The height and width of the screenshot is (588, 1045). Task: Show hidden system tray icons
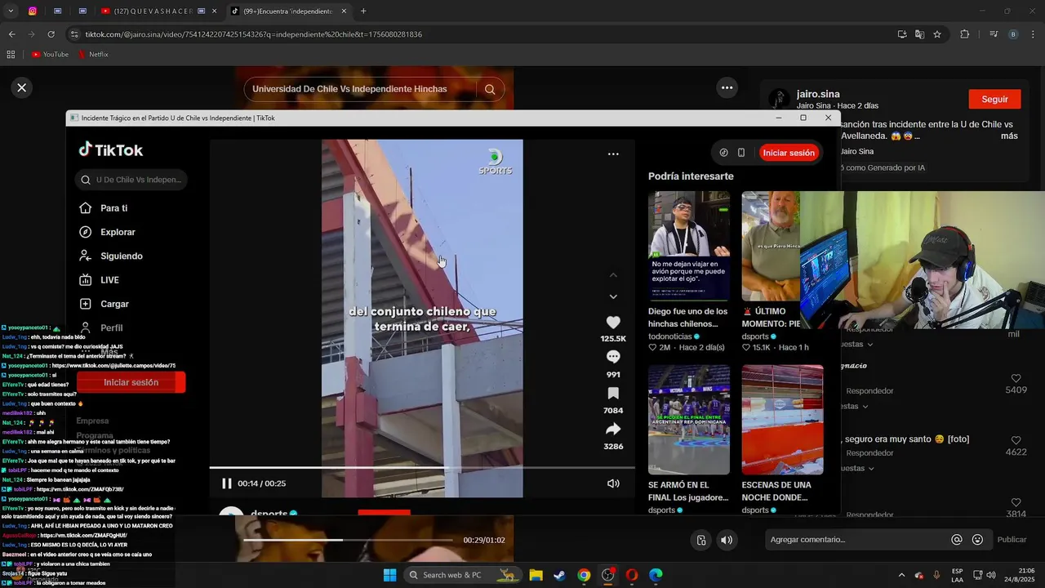901,575
